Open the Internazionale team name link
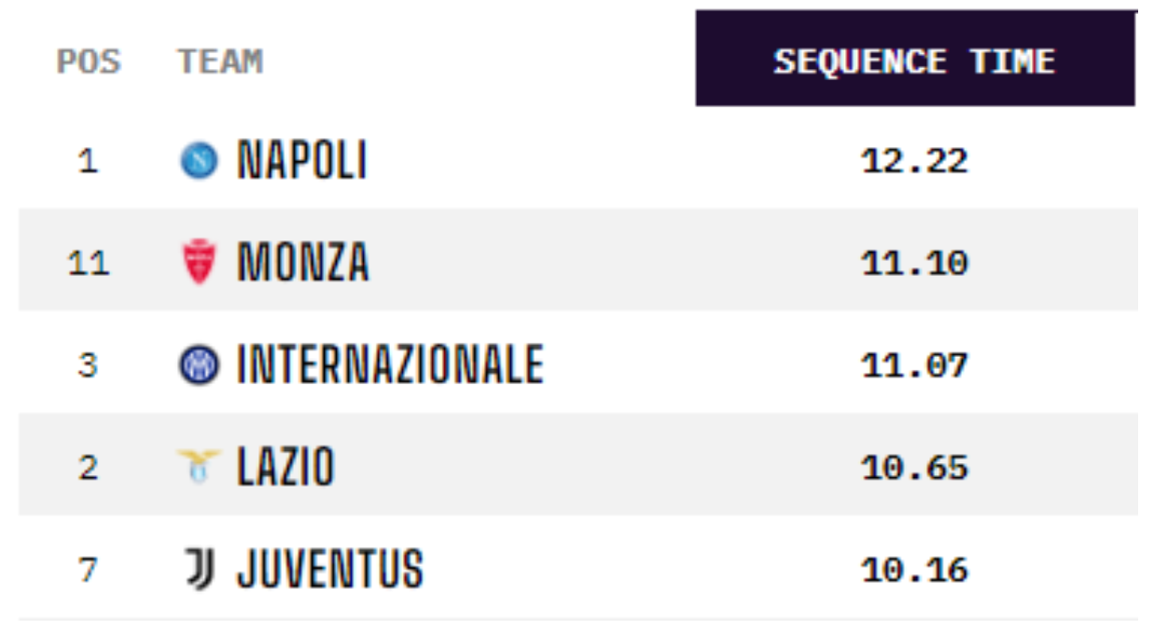Image resolution: width=1168 pixels, height=630 pixels. (x=390, y=364)
